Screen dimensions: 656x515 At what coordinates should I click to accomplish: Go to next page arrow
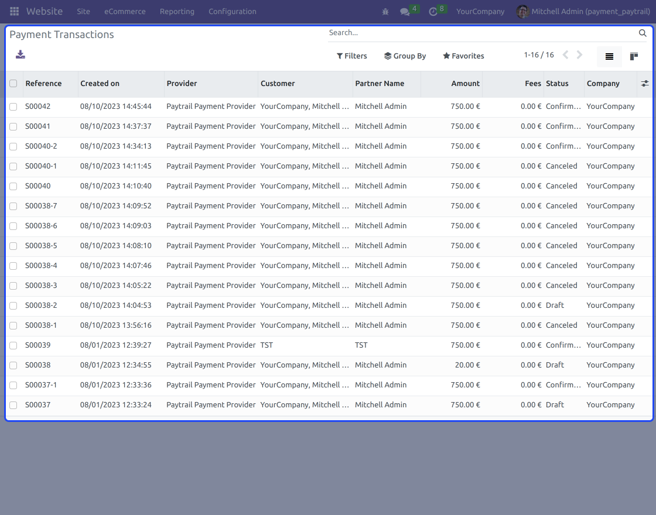click(579, 55)
